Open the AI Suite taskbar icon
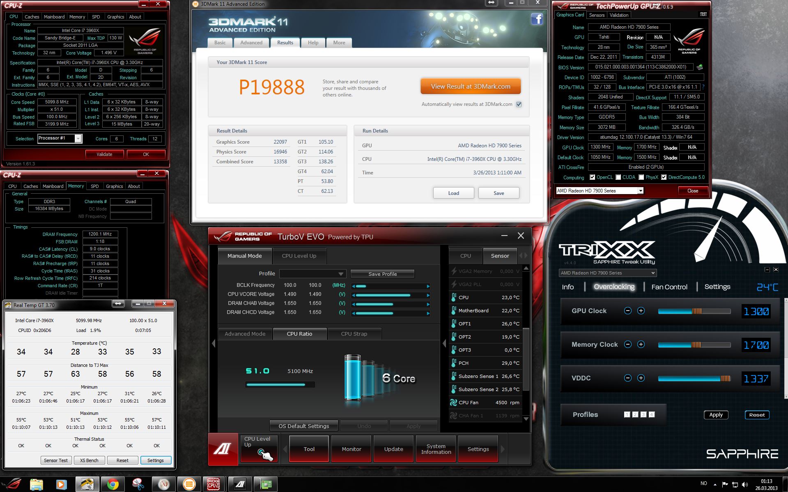The image size is (788, 492). coord(240,485)
